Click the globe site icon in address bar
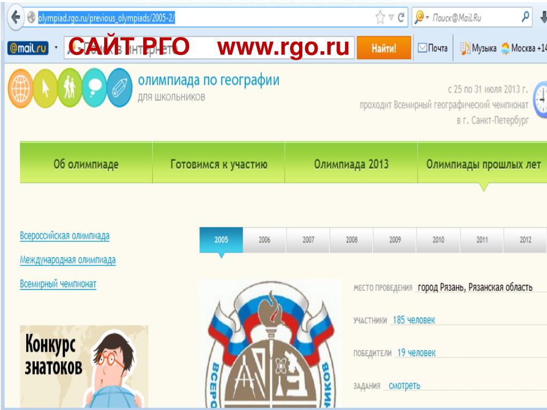The image size is (547, 410). 32,18
